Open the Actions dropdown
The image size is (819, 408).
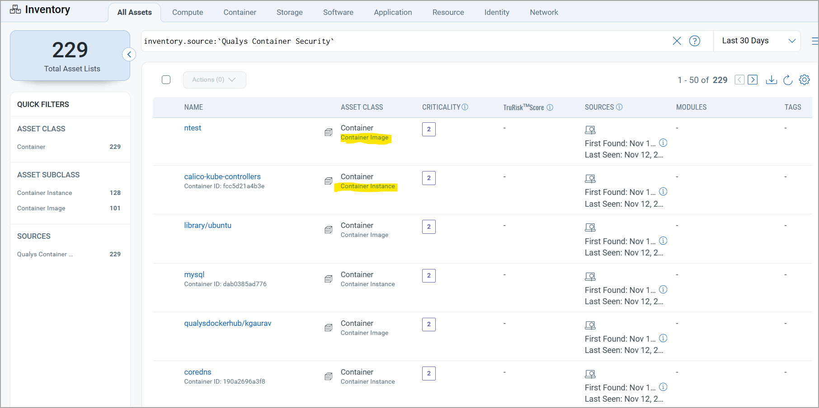point(214,79)
